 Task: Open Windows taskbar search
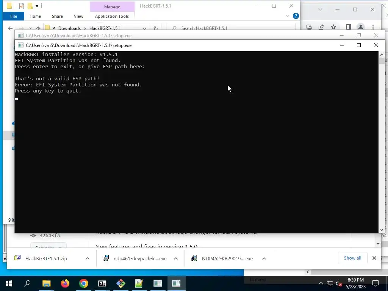27,283
